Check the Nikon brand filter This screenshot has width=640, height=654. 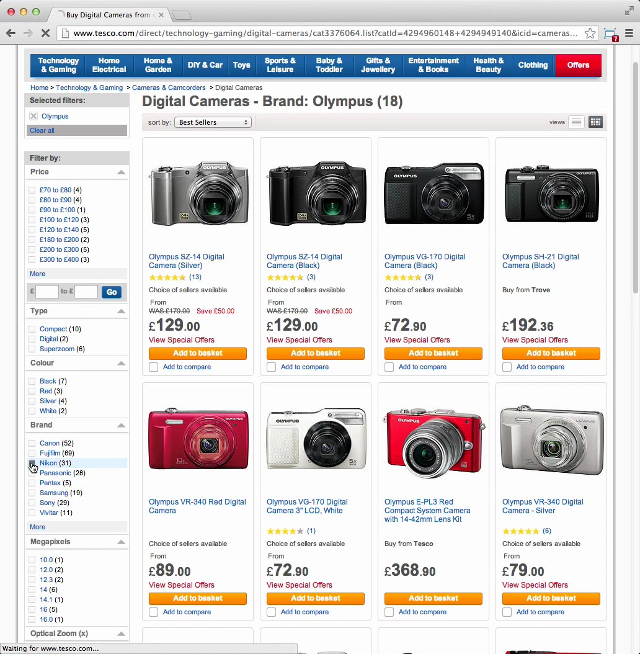coord(32,463)
